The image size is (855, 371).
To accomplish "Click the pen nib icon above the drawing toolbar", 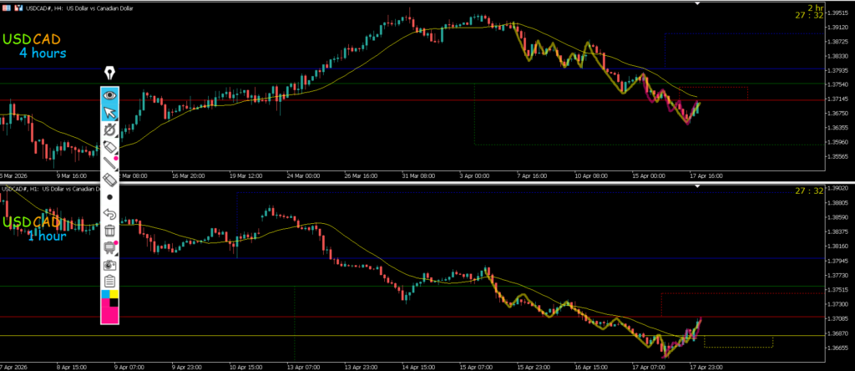I will pyautogui.click(x=109, y=74).
